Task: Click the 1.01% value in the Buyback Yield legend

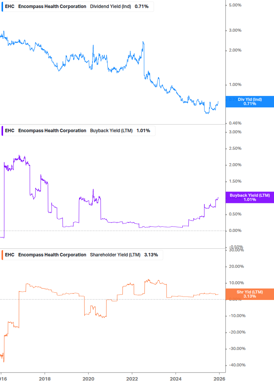Action: tap(143, 131)
